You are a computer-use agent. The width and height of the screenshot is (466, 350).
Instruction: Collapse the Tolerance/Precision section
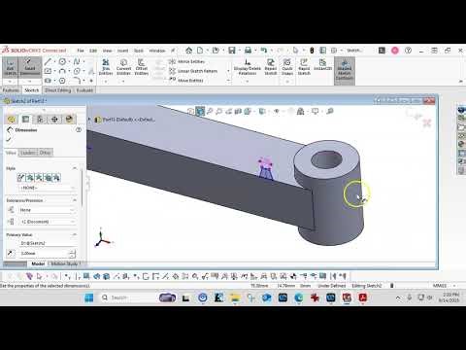tap(75, 200)
